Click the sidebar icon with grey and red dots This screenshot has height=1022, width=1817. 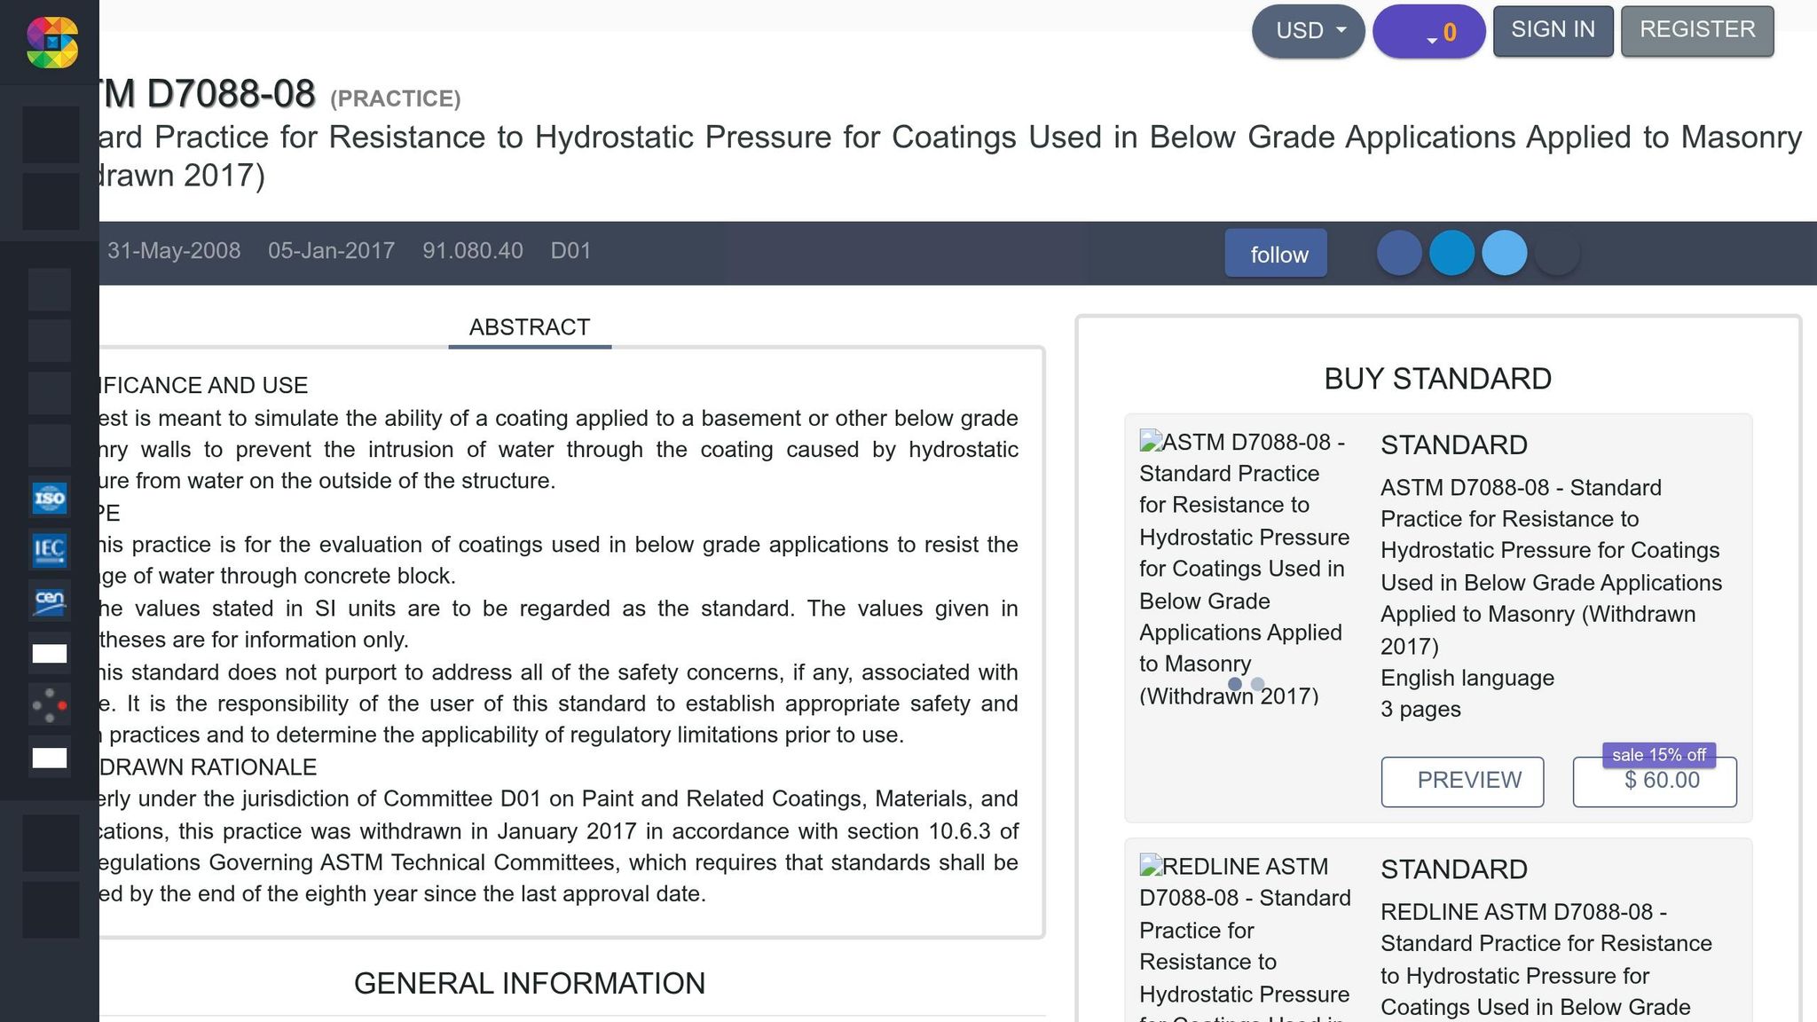[50, 705]
